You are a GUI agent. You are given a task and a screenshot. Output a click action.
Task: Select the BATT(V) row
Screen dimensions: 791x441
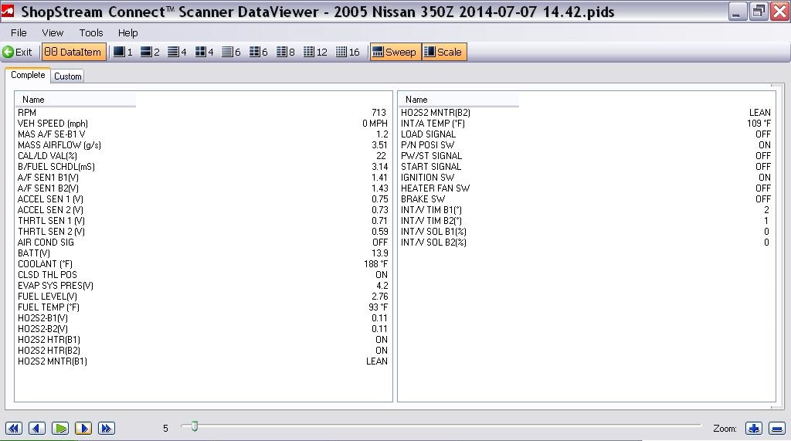pos(203,253)
